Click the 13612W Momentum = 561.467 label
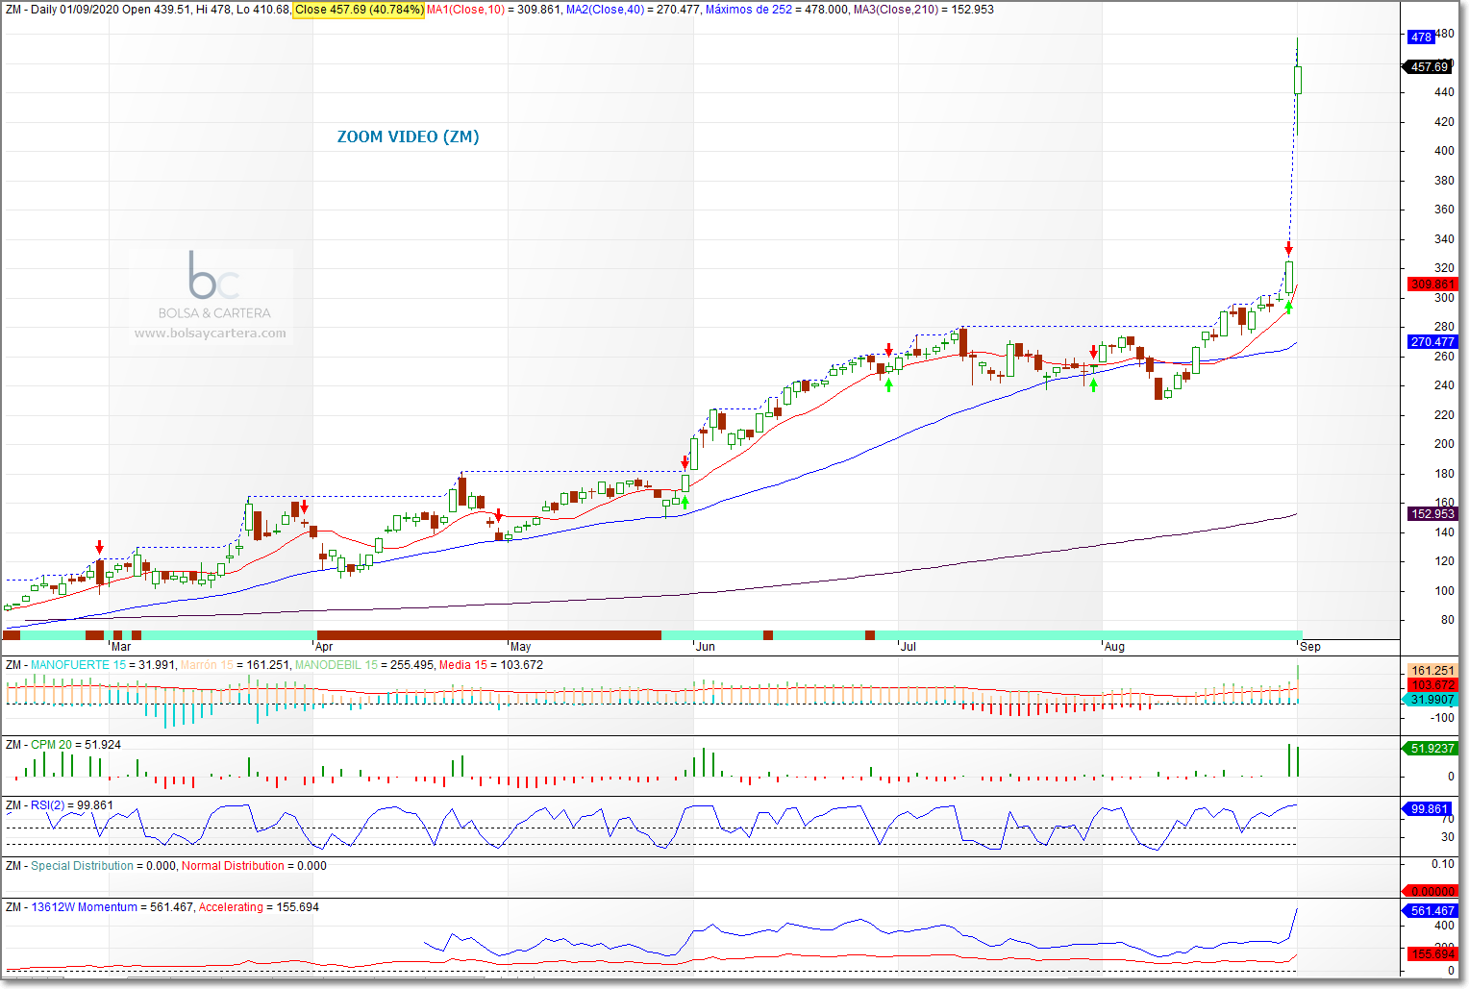Screen dimensions: 1469x989 click(x=112, y=907)
